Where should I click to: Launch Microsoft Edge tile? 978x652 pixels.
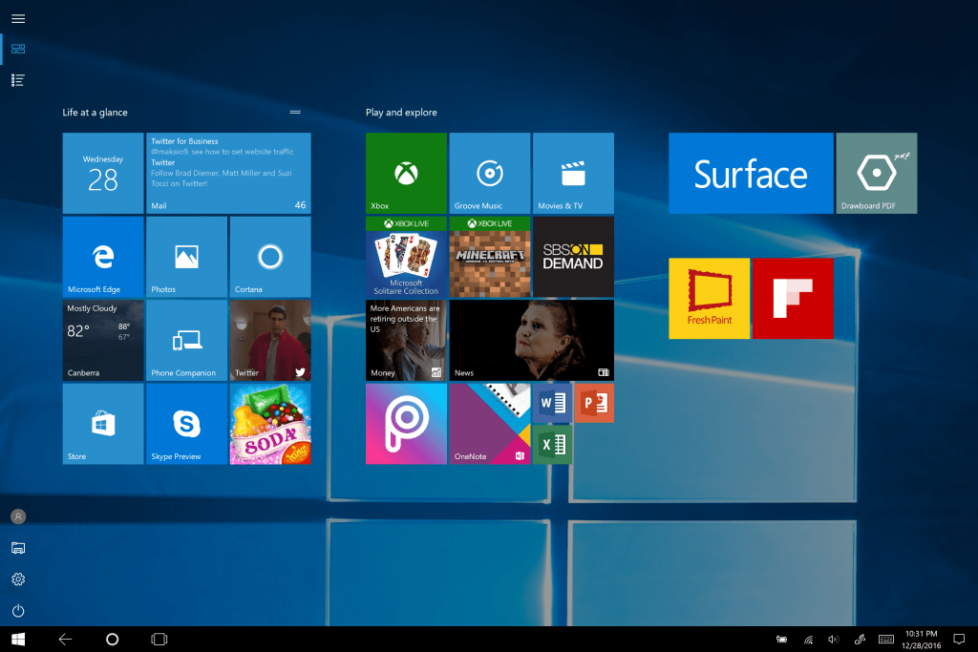103,257
